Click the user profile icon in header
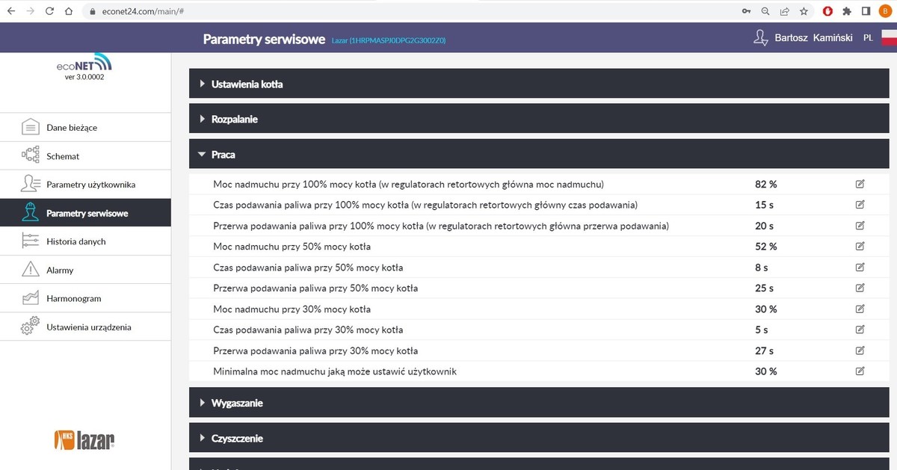The image size is (897, 470). [761, 37]
